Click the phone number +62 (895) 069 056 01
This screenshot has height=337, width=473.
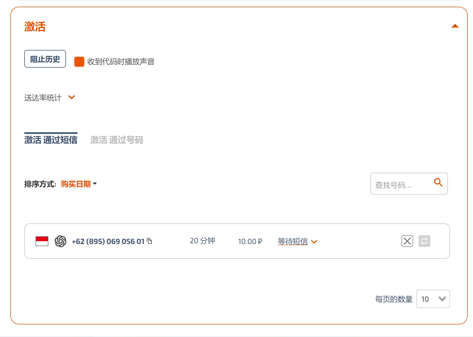pos(108,241)
